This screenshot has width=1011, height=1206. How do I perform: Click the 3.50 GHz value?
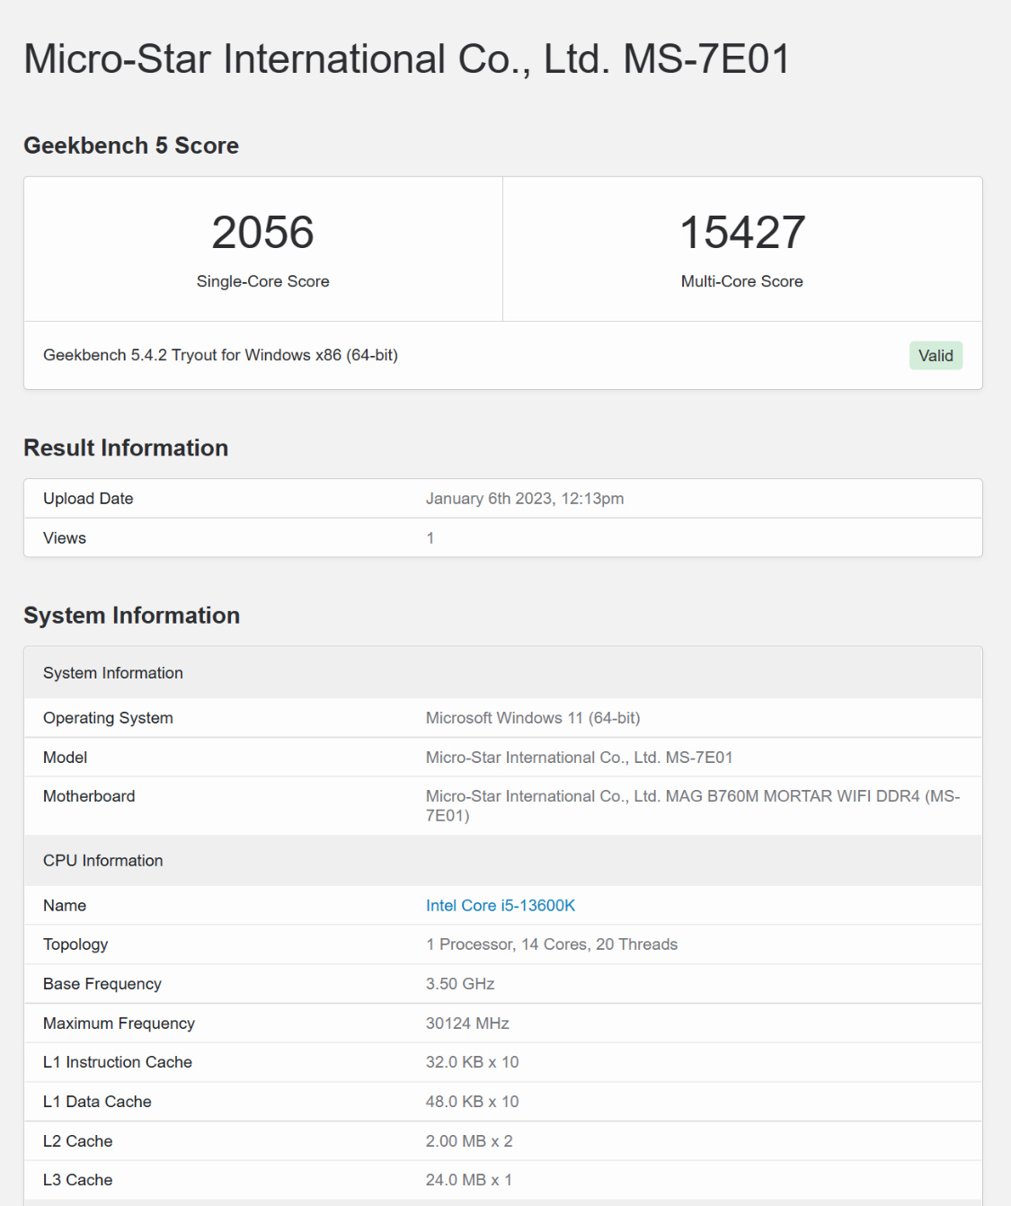[x=460, y=984]
